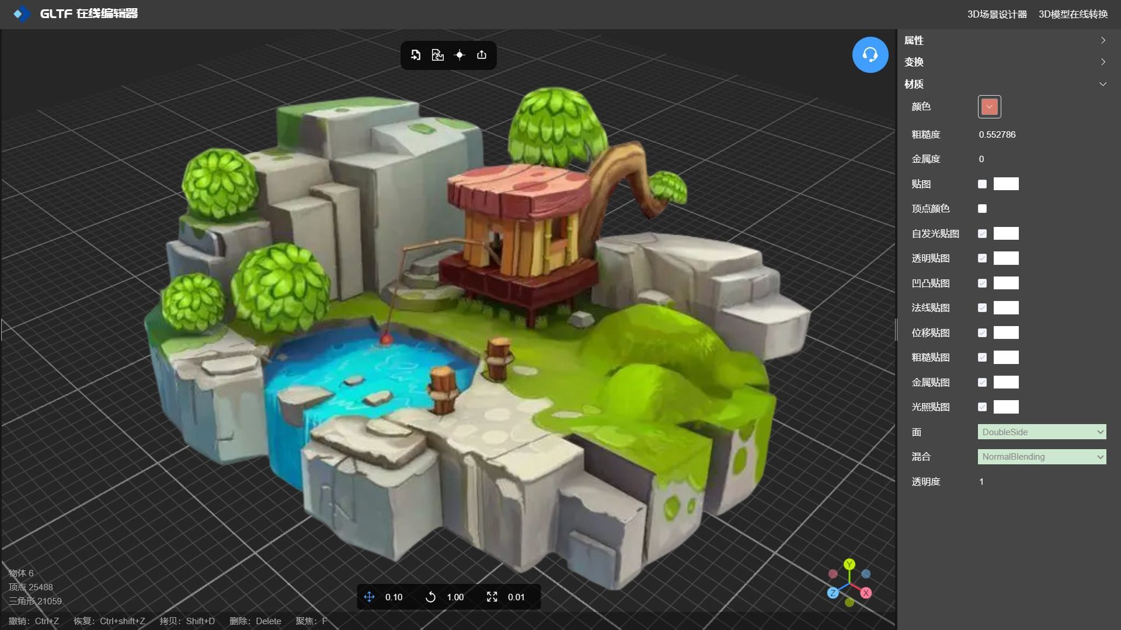Click the crosshair light icon
This screenshot has width=1121, height=630.
pyautogui.click(x=459, y=55)
